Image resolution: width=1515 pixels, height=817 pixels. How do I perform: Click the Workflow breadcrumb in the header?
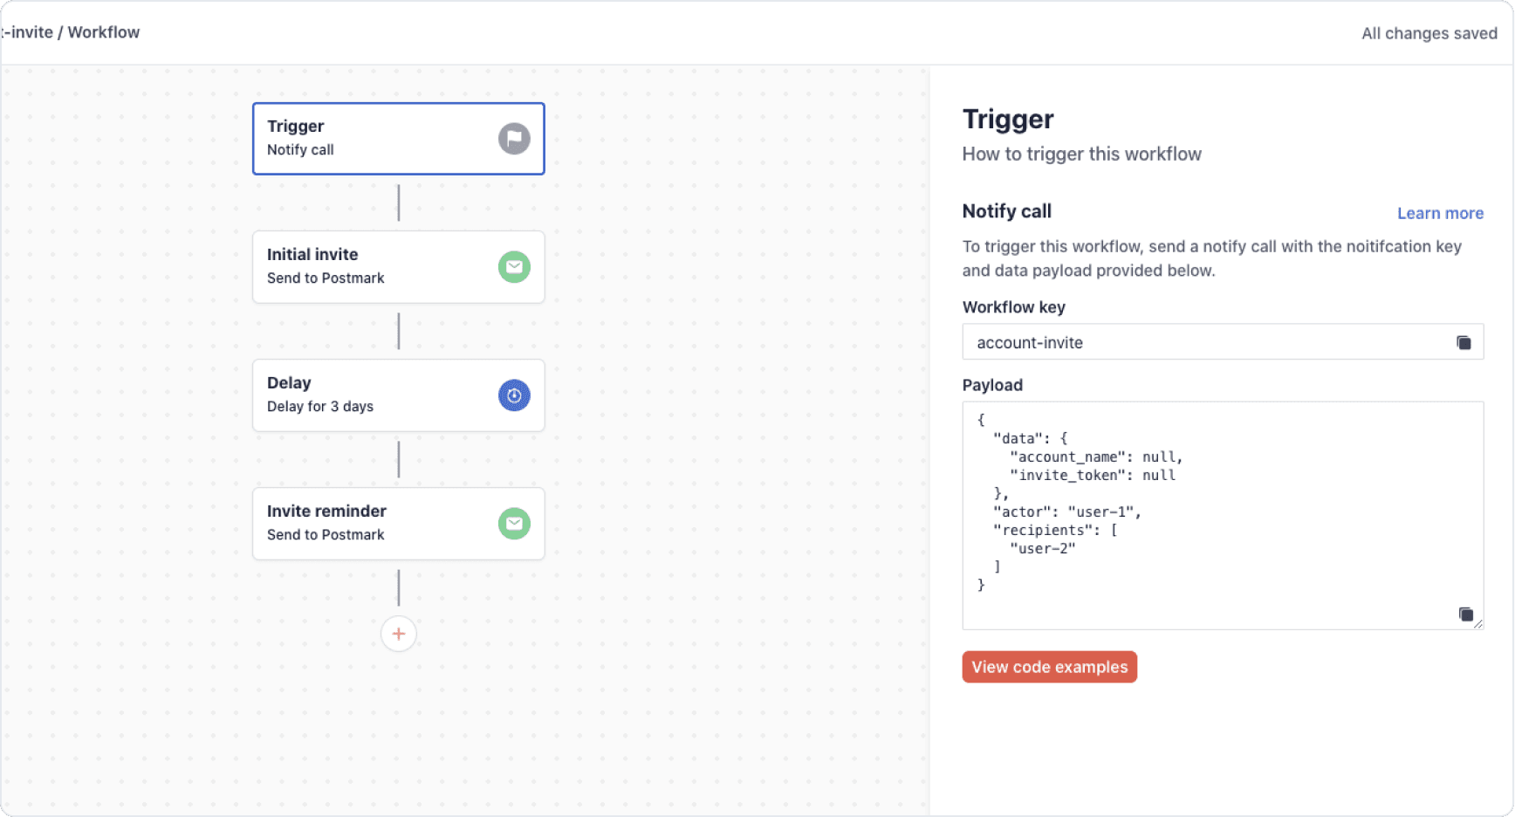104,32
